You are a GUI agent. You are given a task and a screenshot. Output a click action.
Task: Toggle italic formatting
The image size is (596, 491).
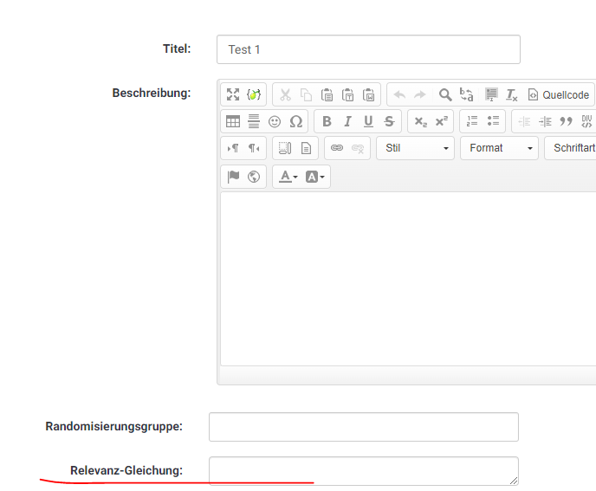[x=347, y=121]
